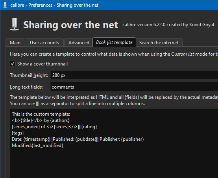Open the Search the internet tab
The height and width of the screenshot is (178, 218).
[x=159, y=42]
